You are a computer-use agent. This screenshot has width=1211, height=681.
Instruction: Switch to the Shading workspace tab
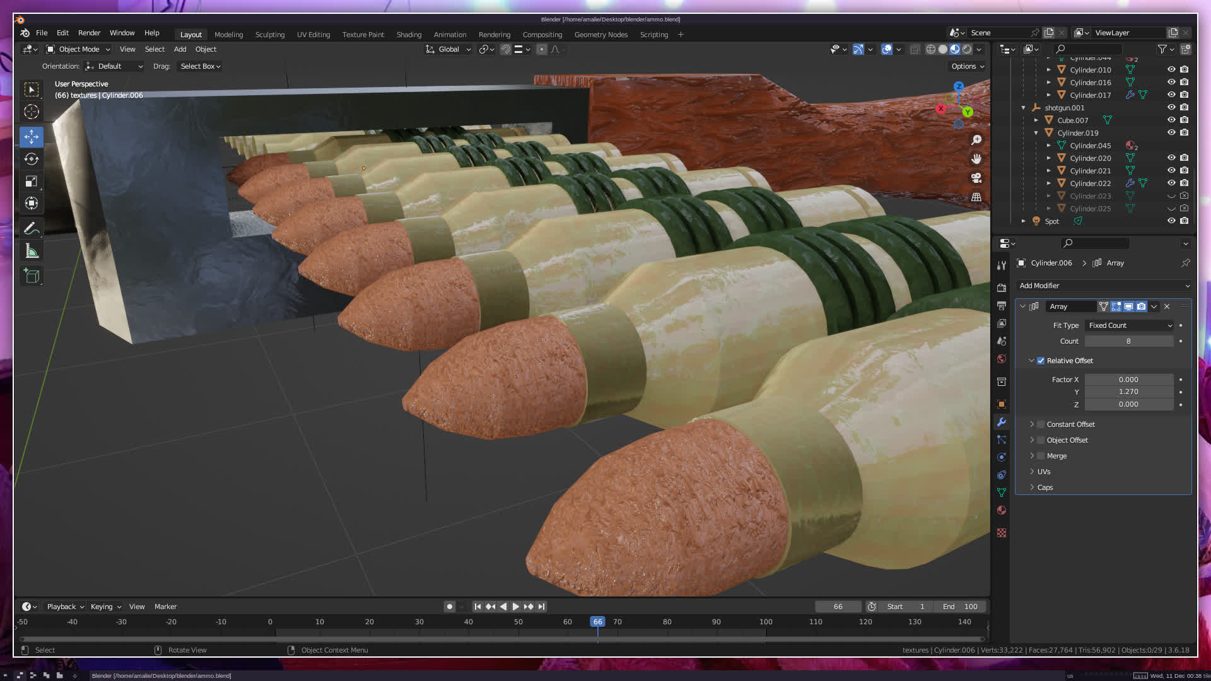pos(409,35)
